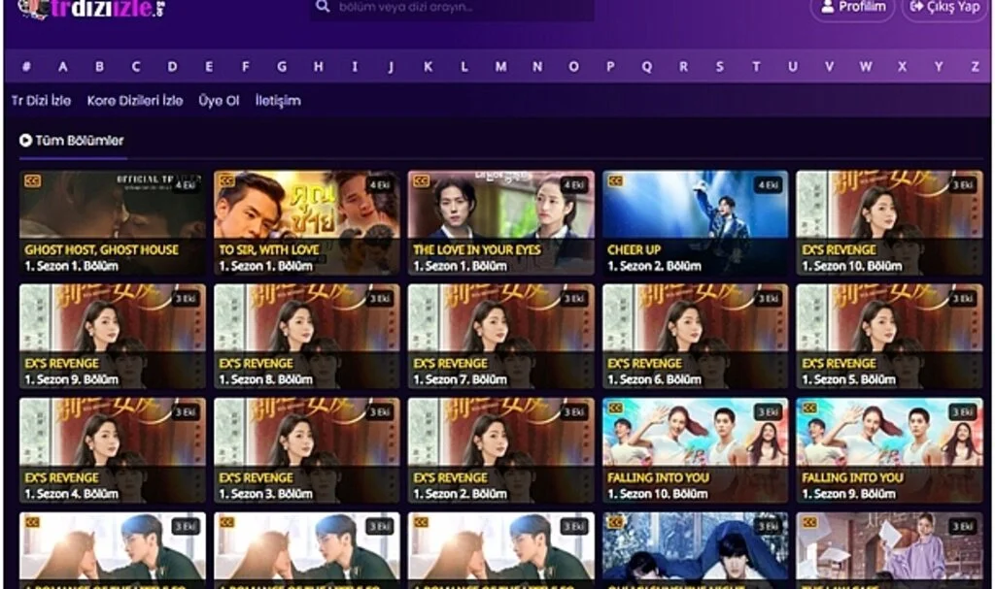Viewport: 995px width, 589px height.
Task: Filter series by letter Z
Action: coord(976,67)
